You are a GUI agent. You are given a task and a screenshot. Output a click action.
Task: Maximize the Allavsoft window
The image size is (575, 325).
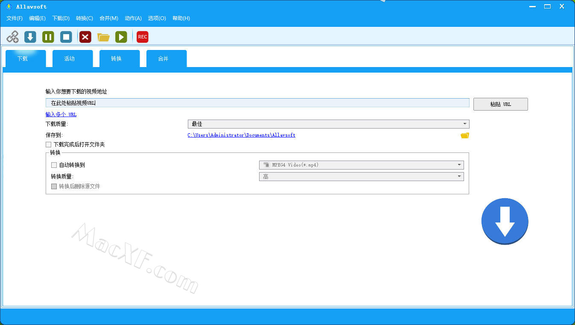pos(547,6)
